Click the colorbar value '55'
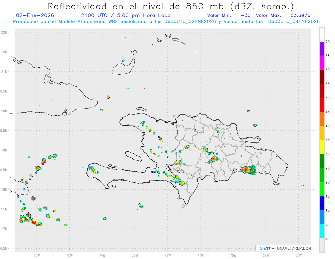Screen dimensions: 335x259 pyautogui.click(x=328, y=84)
